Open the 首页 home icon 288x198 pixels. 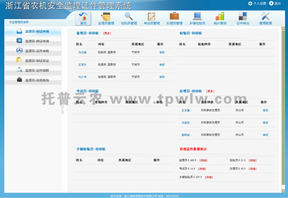(x=84, y=18)
